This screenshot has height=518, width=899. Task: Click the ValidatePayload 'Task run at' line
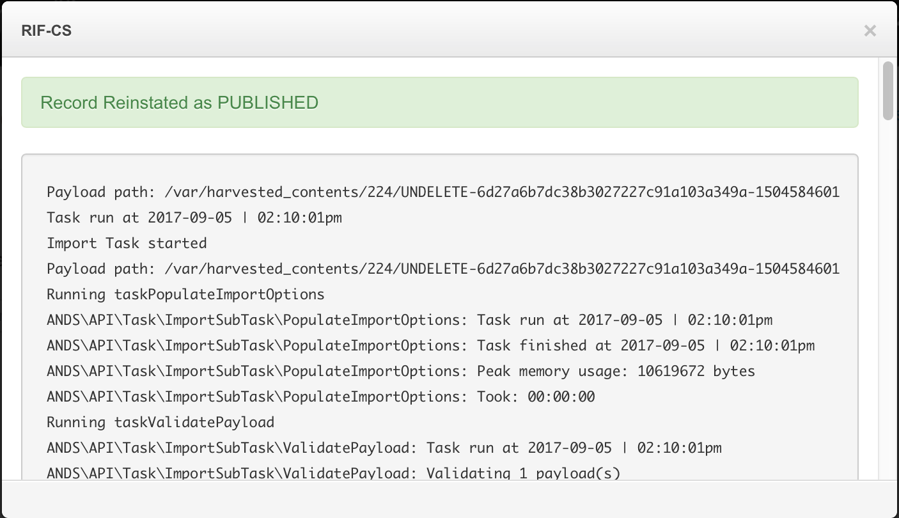384,448
